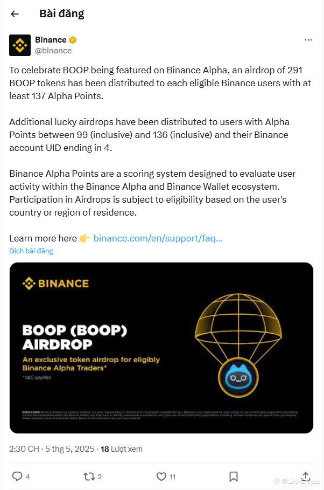This screenshot has width=324, height=490.
Task: Click the gold verified badge next to Binance
Action: [73, 39]
